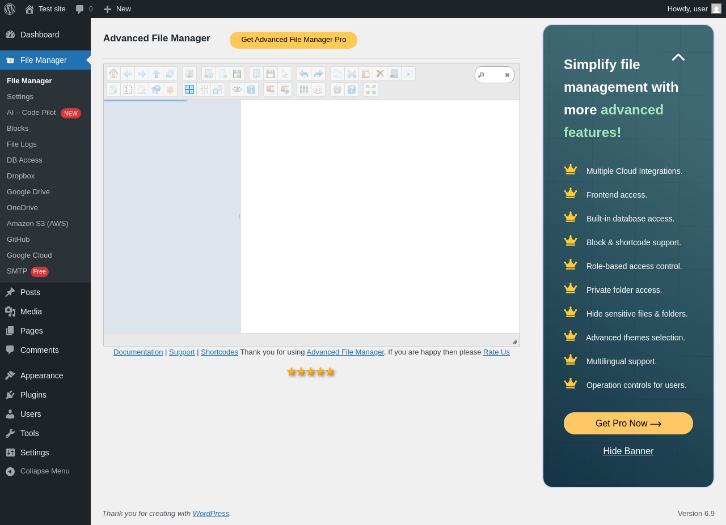Image resolution: width=726 pixels, height=525 pixels.
Task: Click the rename toolbar icon
Action: (x=128, y=89)
